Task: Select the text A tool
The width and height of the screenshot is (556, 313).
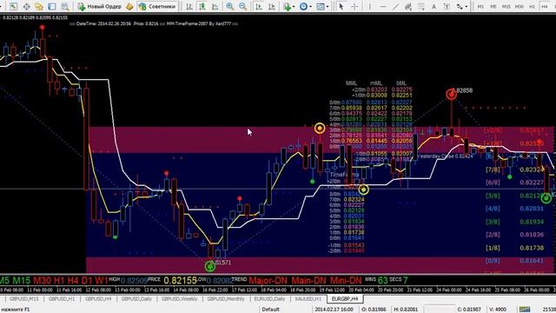Action: click(x=434, y=6)
